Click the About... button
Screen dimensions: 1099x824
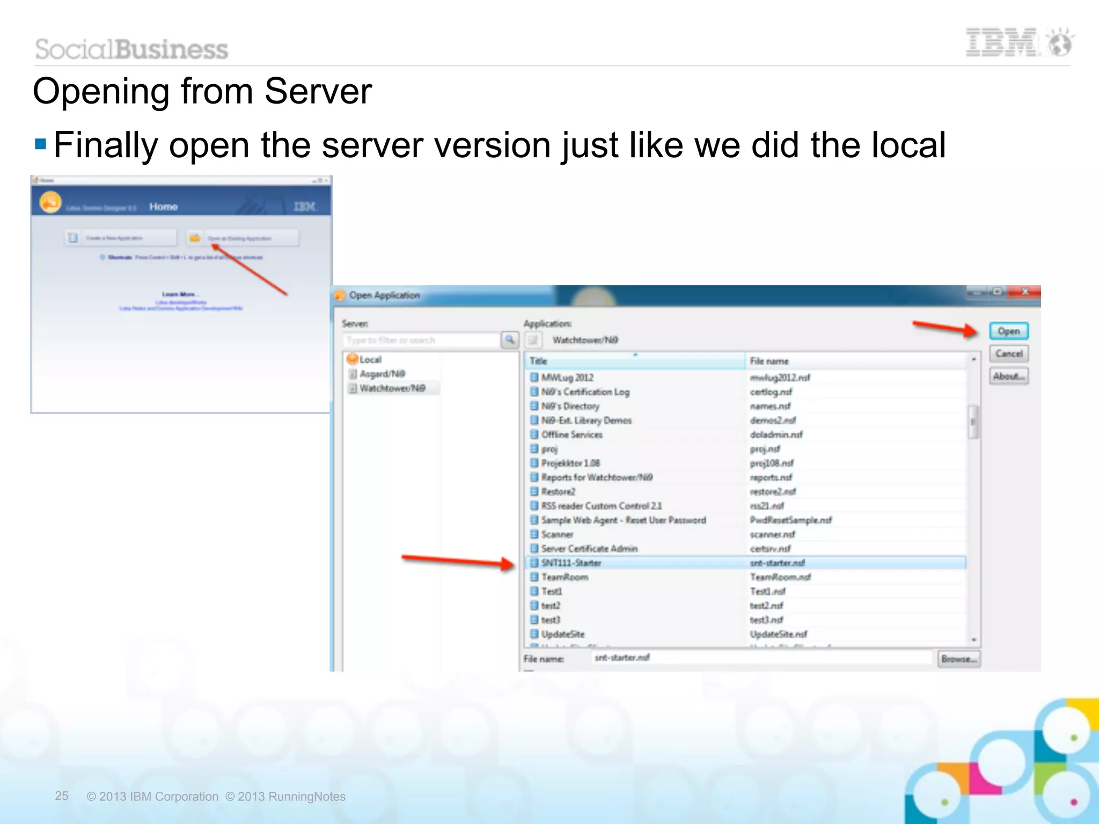(x=1008, y=376)
